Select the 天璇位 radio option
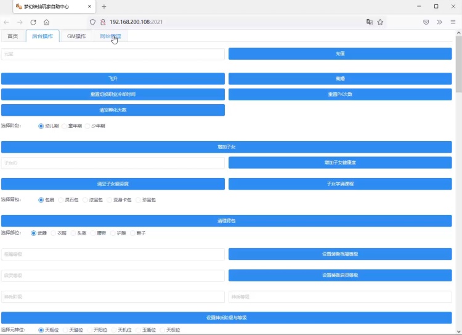 tap(66, 330)
